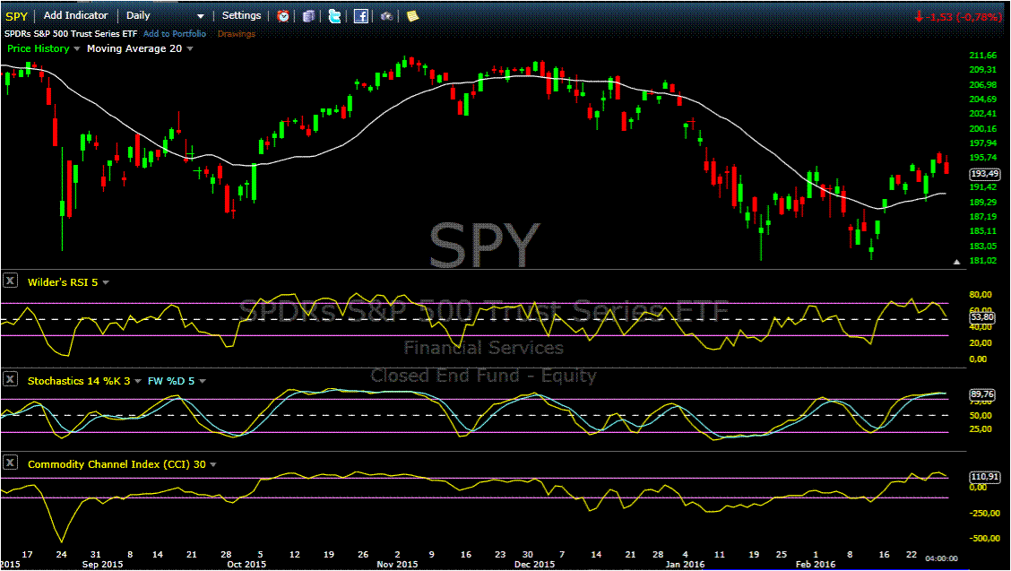Click the Drawings link
Viewport: 1011px width, 571px height.
click(236, 33)
